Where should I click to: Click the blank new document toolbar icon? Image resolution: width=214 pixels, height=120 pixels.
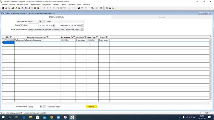[75, 8]
